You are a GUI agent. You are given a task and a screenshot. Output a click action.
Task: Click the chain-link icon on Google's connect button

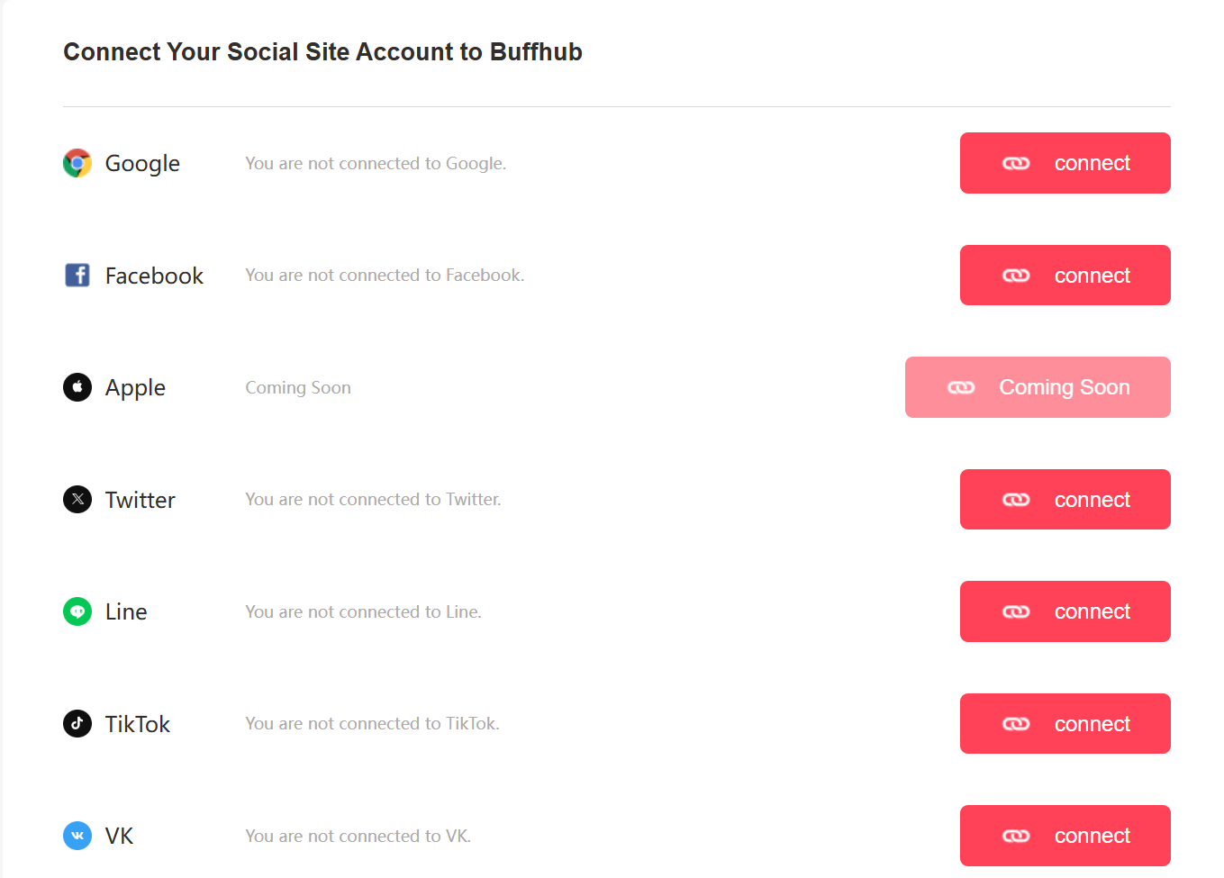pos(1016,163)
